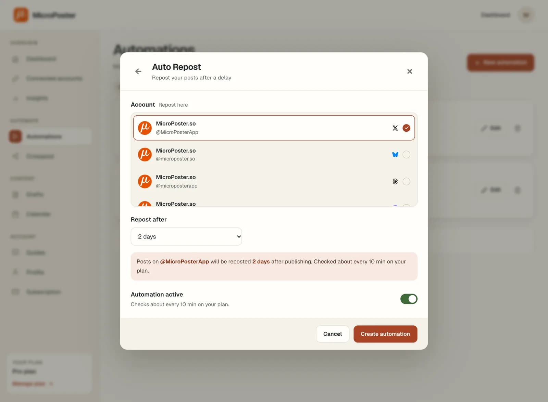
Task: Click the Dashboard link in the top bar
Action: (x=495, y=15)
